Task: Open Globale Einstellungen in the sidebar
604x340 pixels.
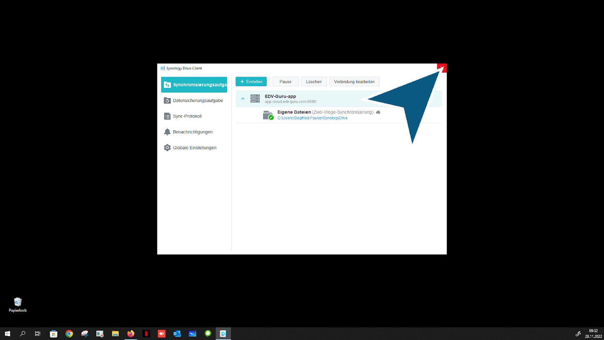Action: pos(194,148)
